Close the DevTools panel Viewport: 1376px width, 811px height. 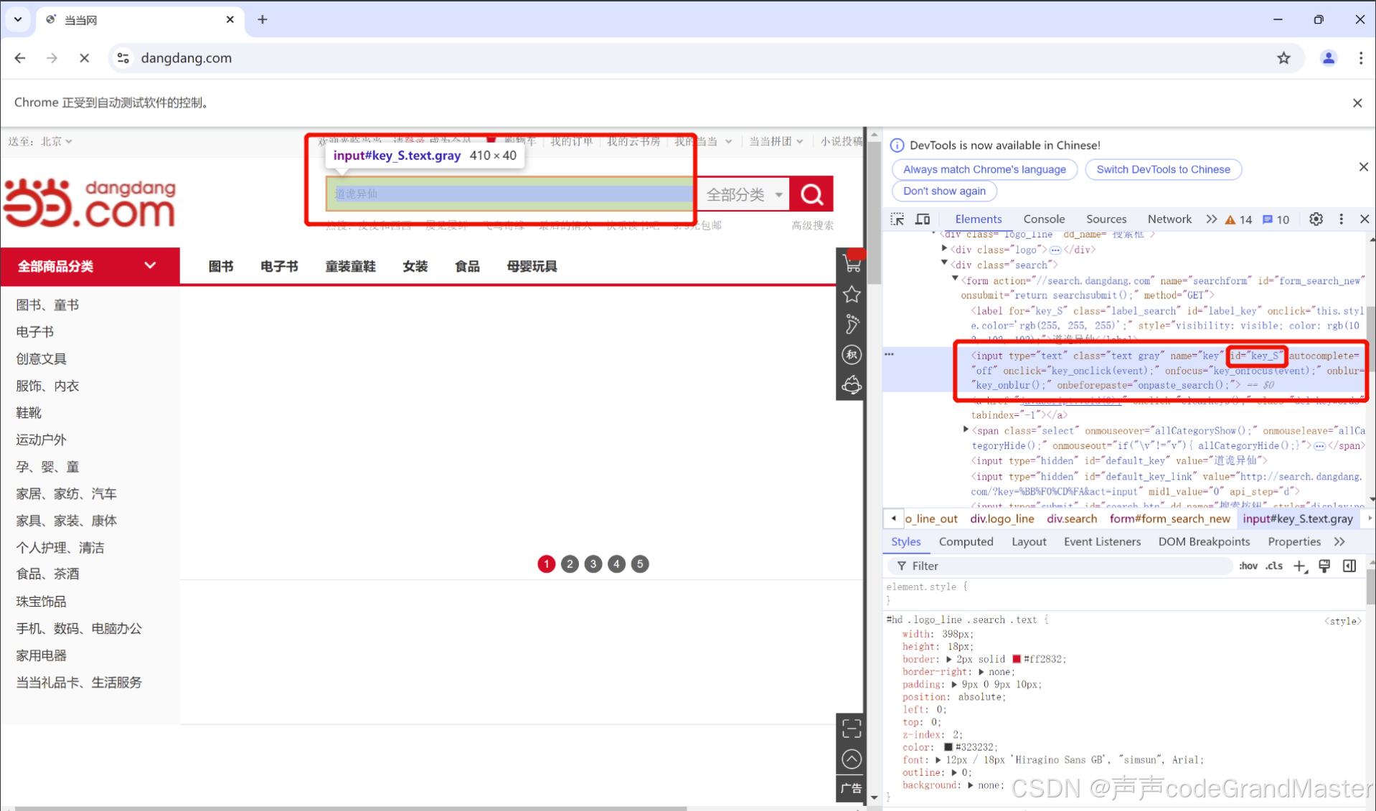point(1365,219)
